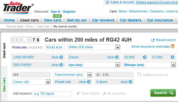Click the Save Search link

90,94
